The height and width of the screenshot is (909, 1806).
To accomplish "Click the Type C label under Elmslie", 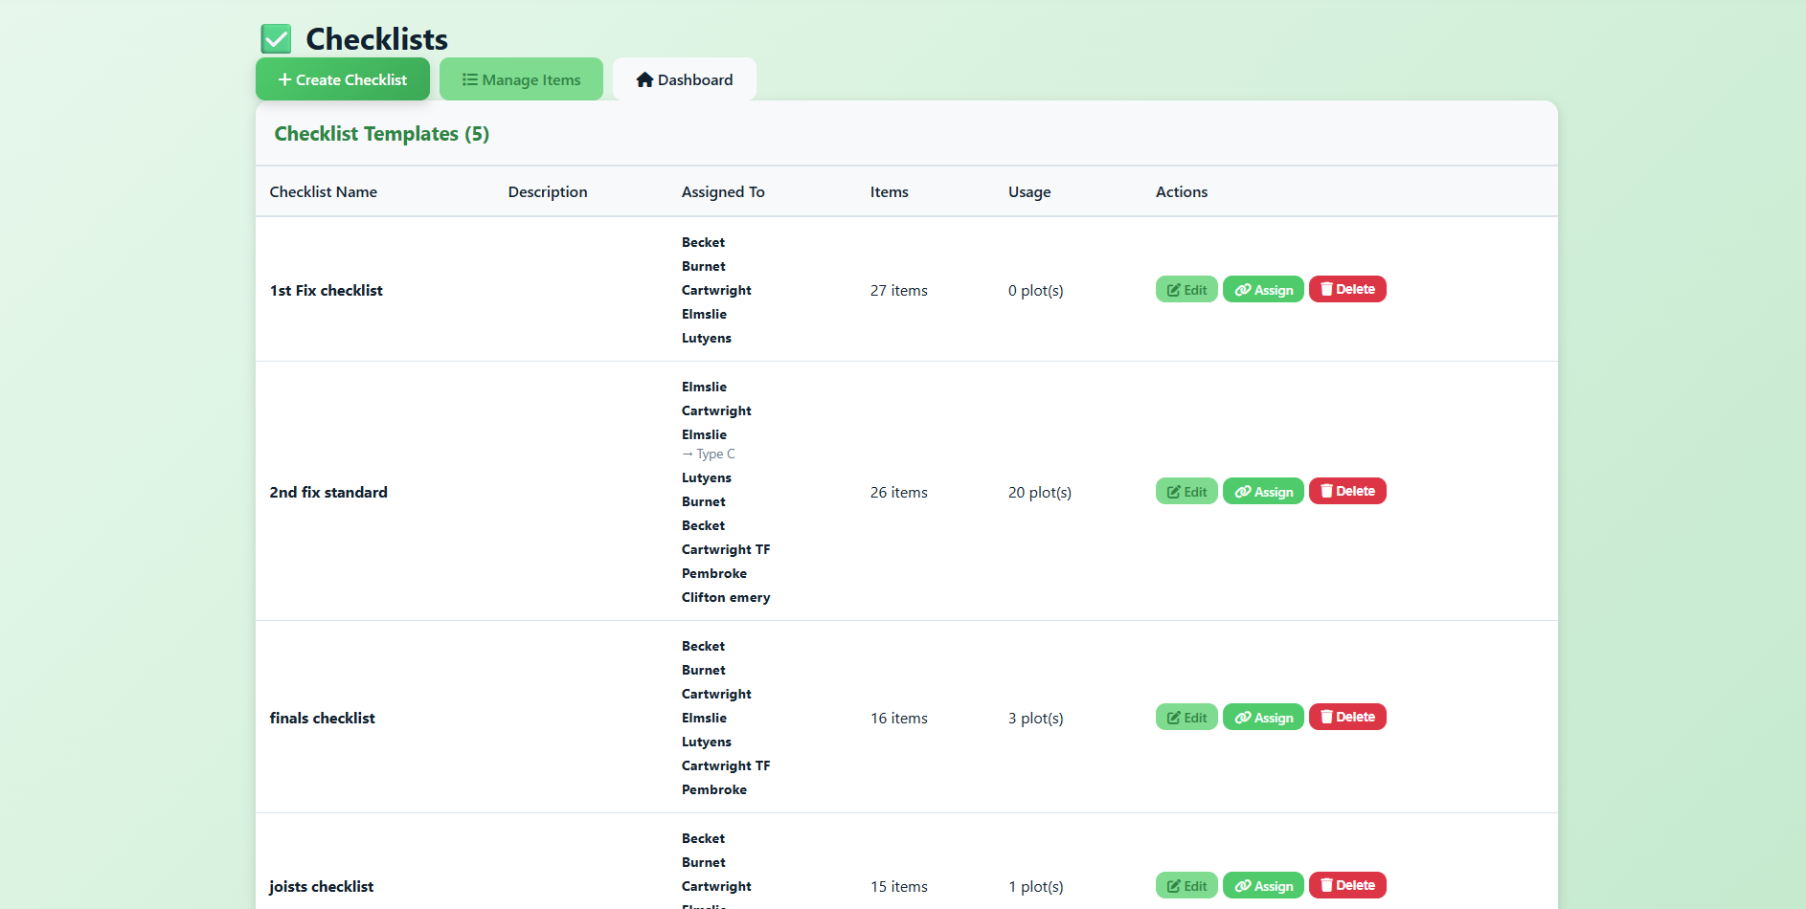I will (709, 454).
